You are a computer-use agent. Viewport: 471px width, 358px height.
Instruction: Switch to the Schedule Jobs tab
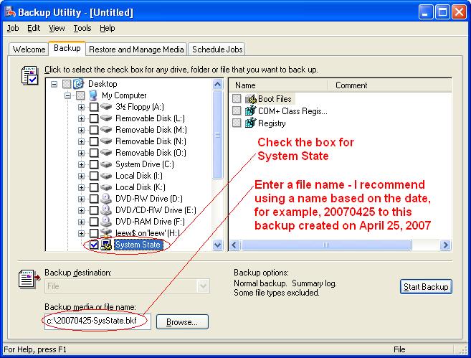pos(217,50)
